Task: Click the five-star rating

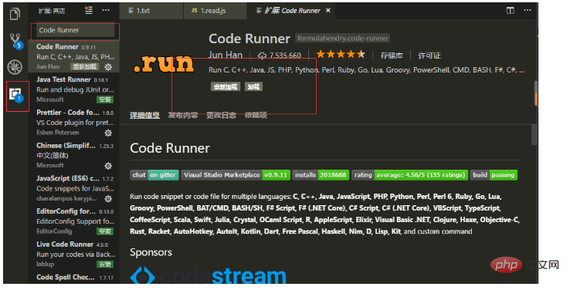Action: 341,55
